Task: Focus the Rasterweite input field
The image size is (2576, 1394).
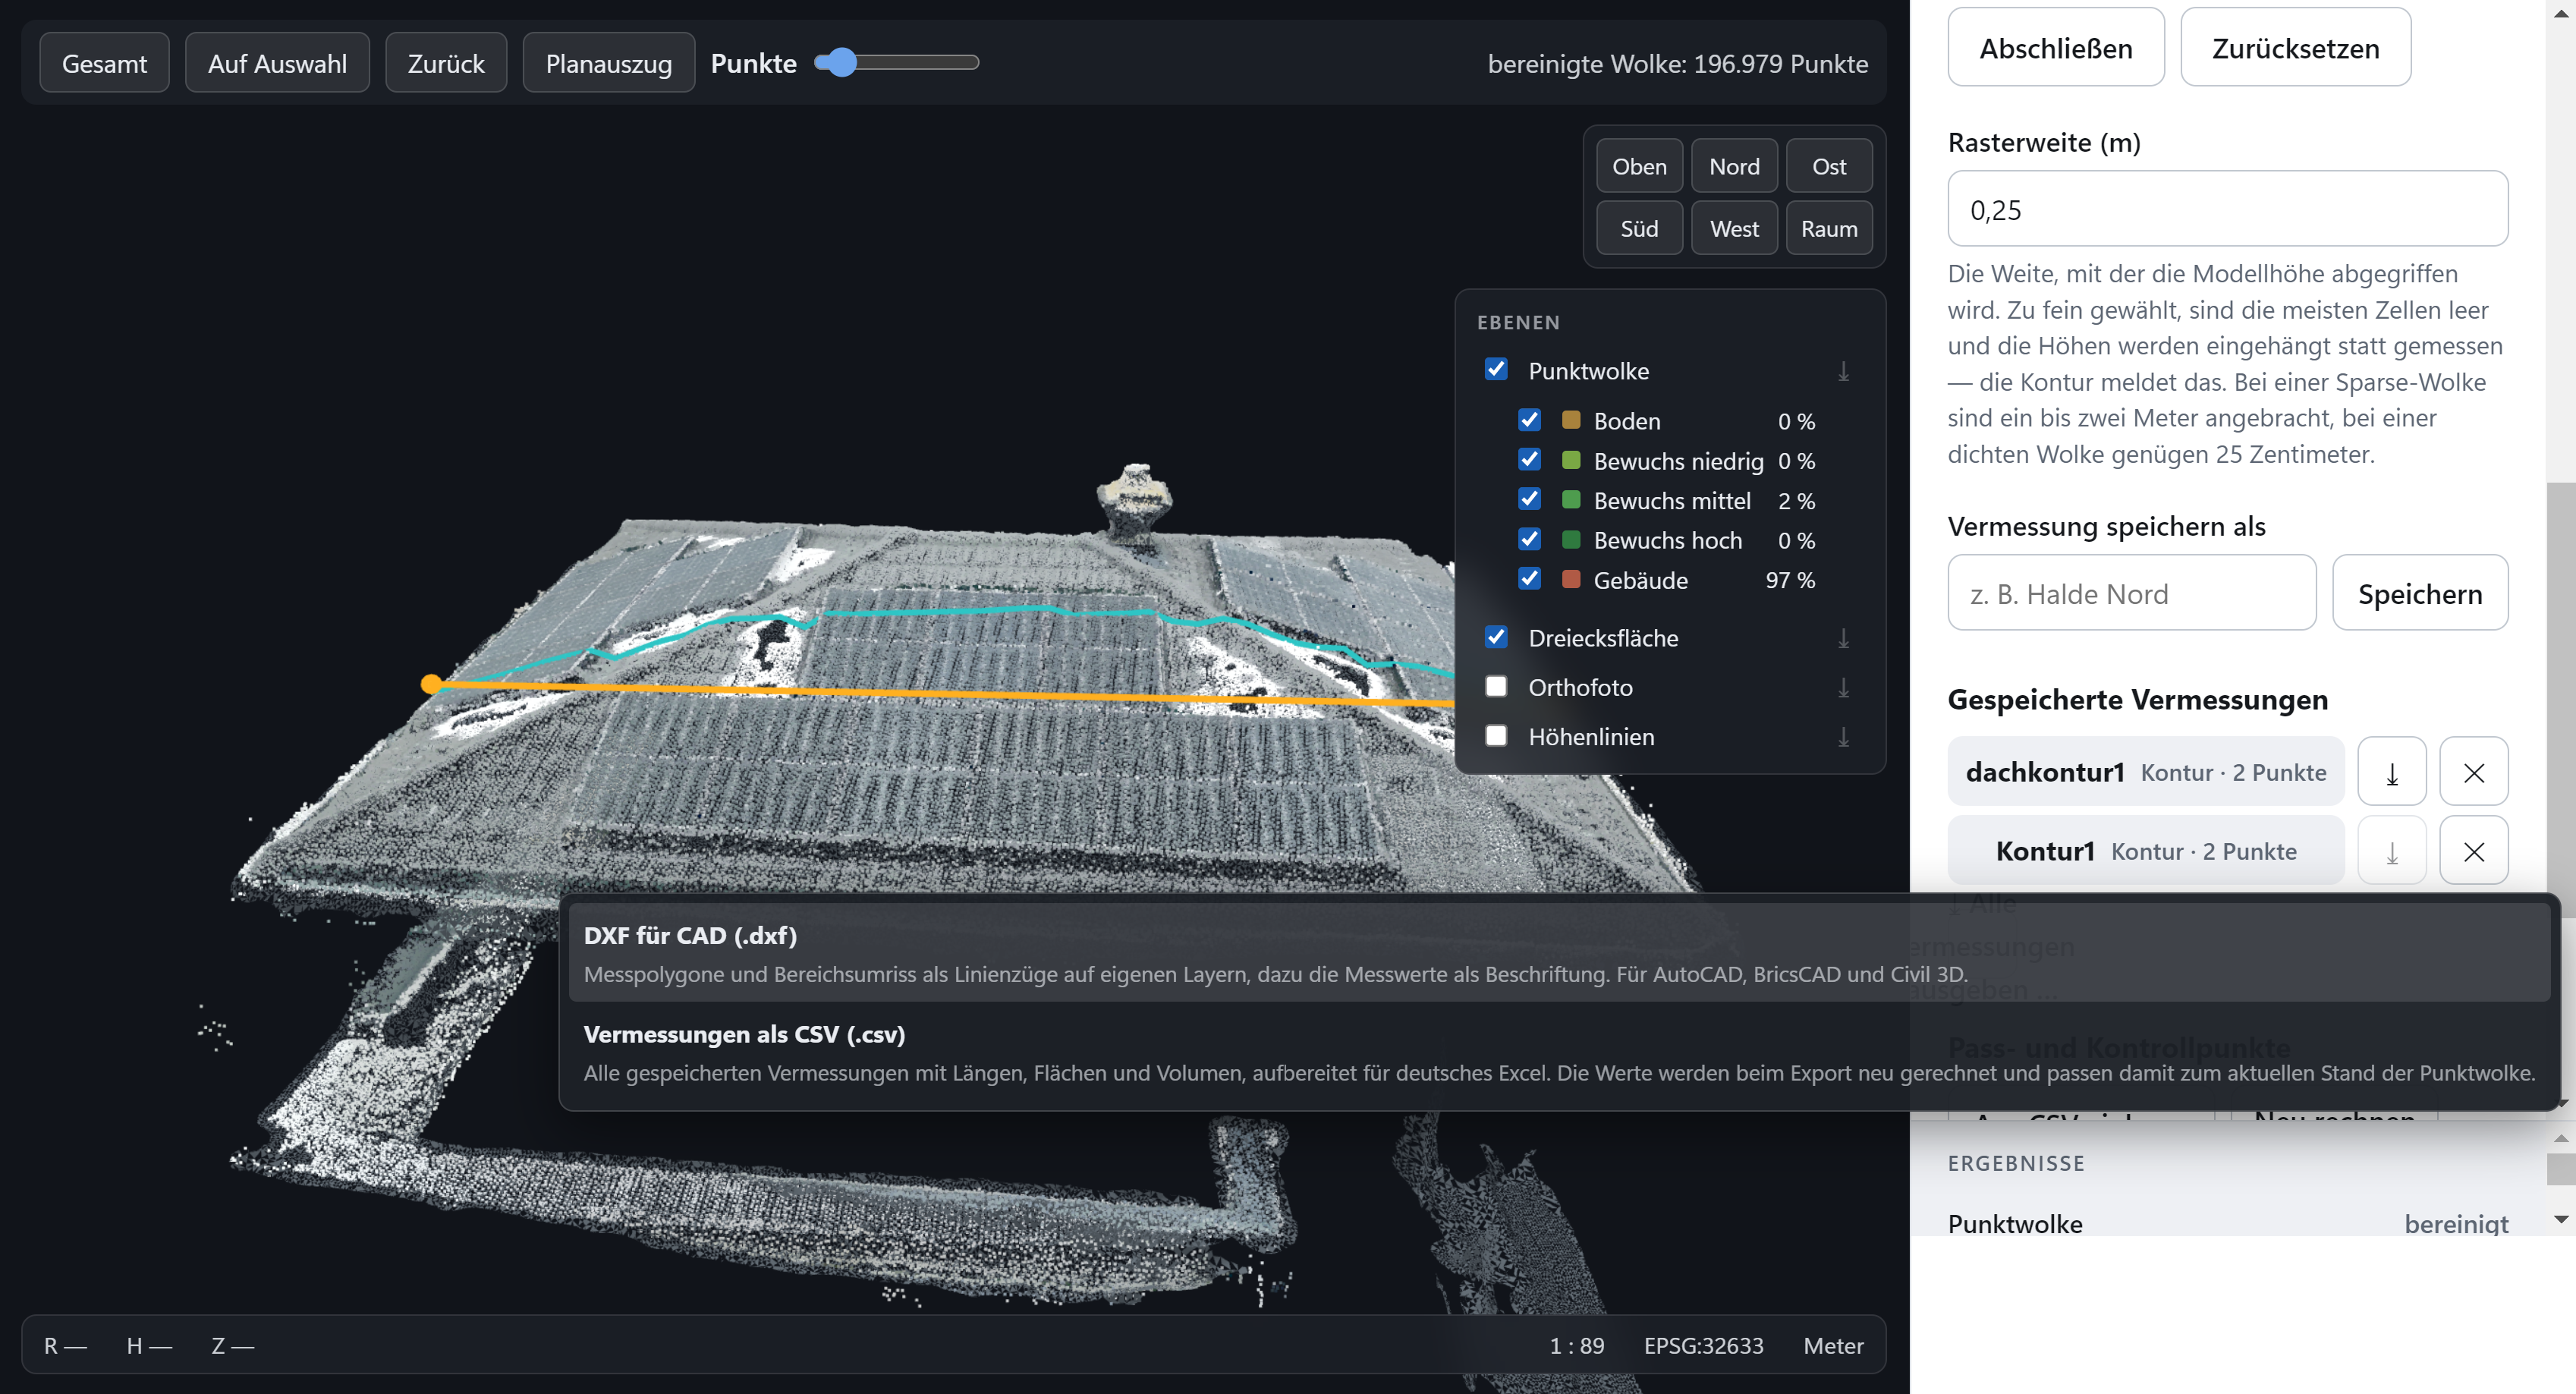Action: 2227,209
